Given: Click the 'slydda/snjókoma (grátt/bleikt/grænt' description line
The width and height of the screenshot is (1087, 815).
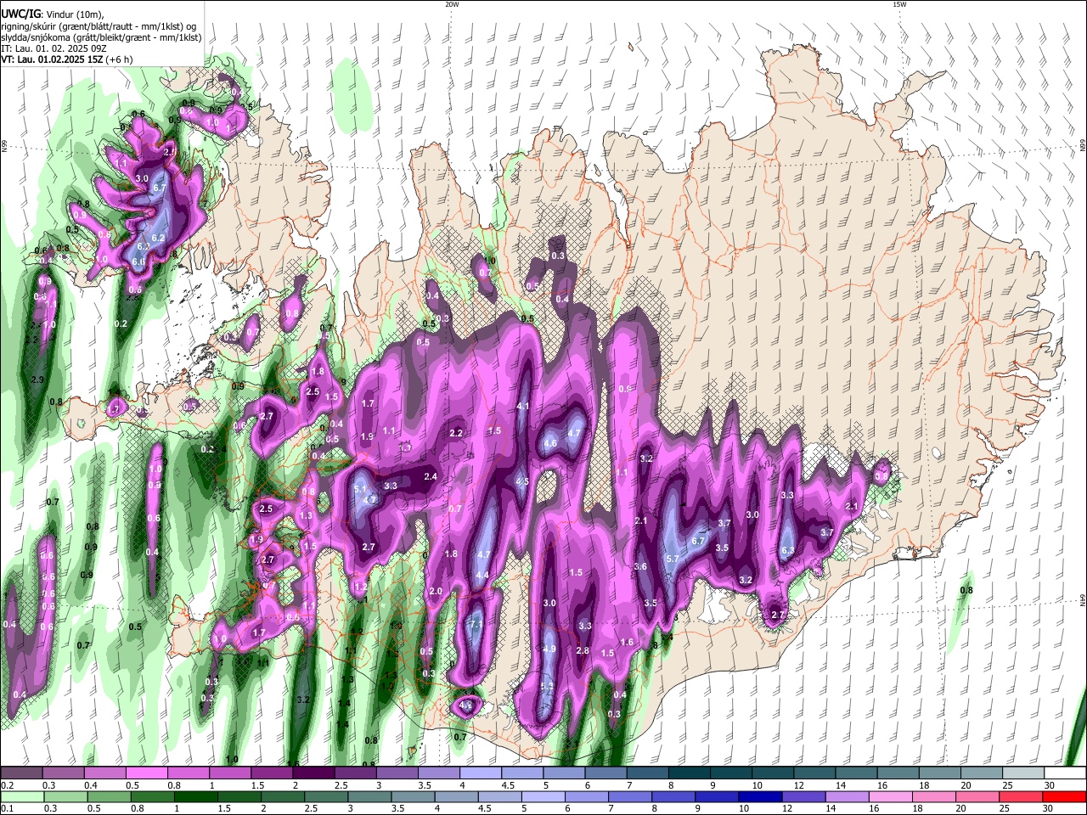Looking at the screenshot, I should [101, 37].
